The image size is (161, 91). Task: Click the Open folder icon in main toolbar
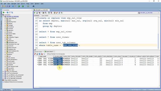tap(5, 6)
